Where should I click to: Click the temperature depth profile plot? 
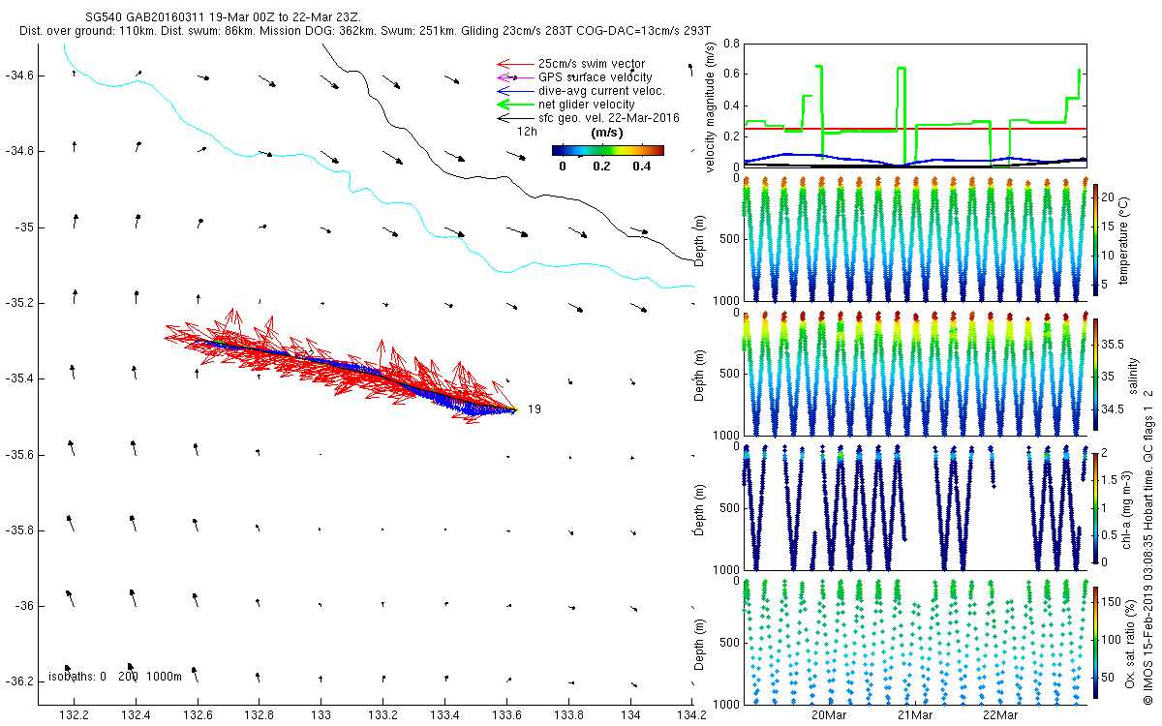pos(914,239)
